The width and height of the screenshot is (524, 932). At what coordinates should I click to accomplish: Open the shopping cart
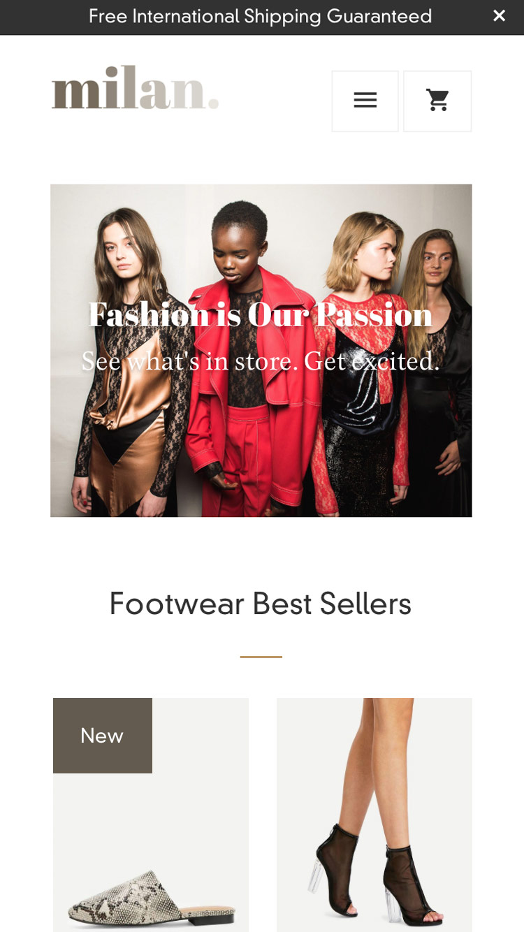pyautogui.click(x=437, y=101)
